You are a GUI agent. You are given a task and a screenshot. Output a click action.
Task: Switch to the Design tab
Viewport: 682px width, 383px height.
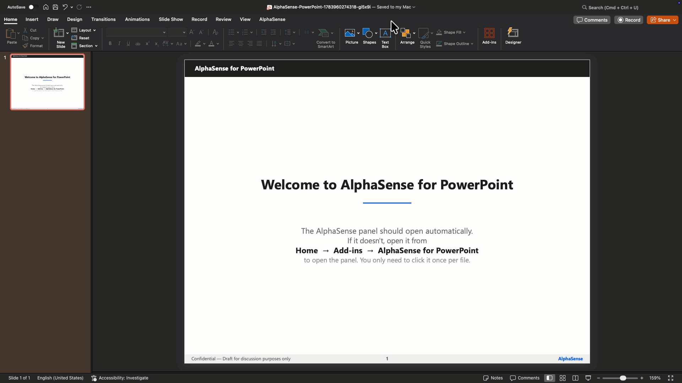coord(75,20)
